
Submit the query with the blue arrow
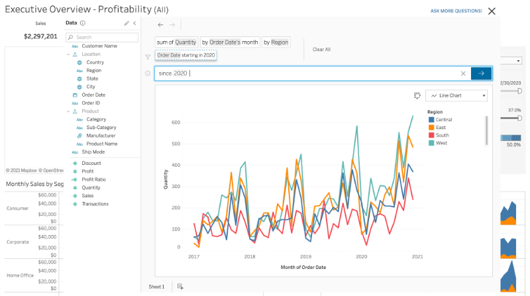point(481,74)
